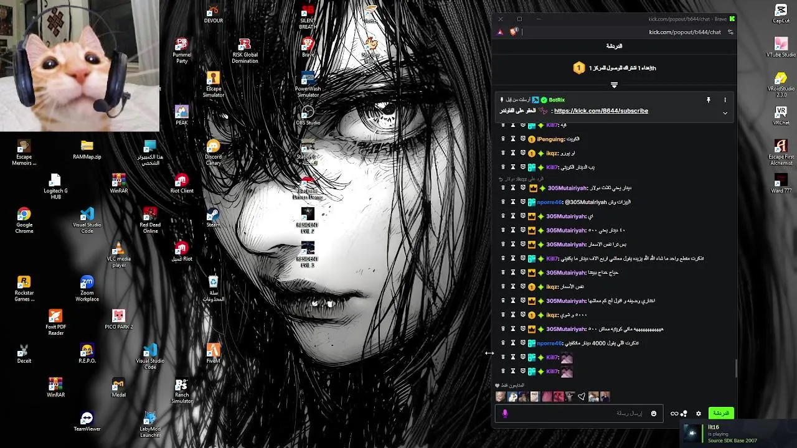This screenshot has width=797, height=448.
Task: Open channel points bubbles icon
Action: [x=684, y=413]
